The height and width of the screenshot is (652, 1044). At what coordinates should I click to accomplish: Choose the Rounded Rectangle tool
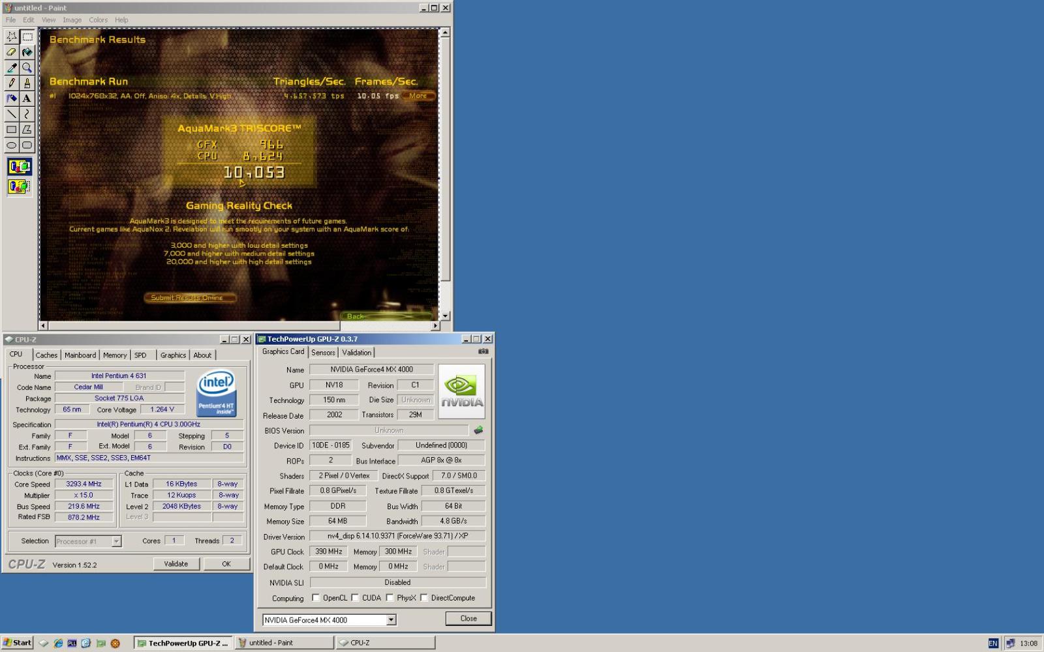tap(27, 145)
